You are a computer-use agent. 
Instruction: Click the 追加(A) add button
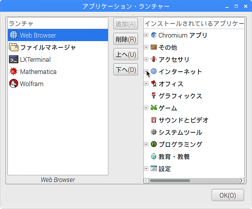[126, 24]
